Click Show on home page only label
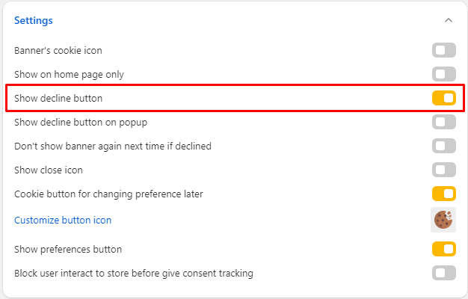 (69, 74)
